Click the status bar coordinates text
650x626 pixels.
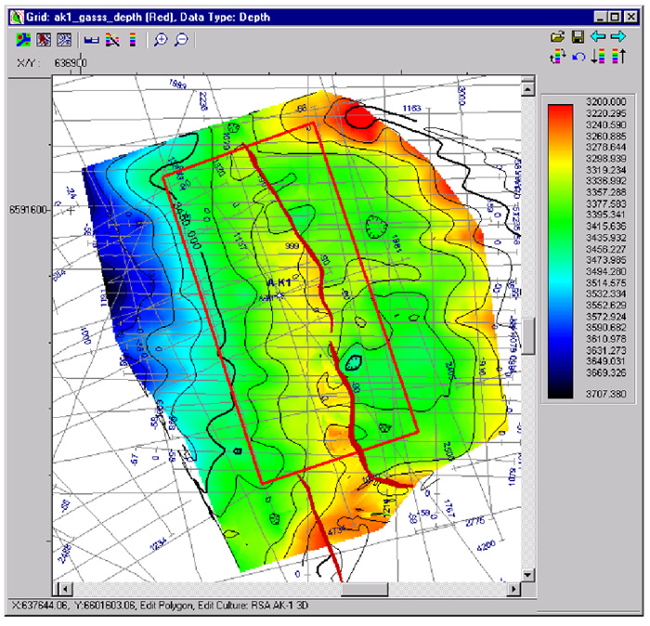tap(160, 606)
